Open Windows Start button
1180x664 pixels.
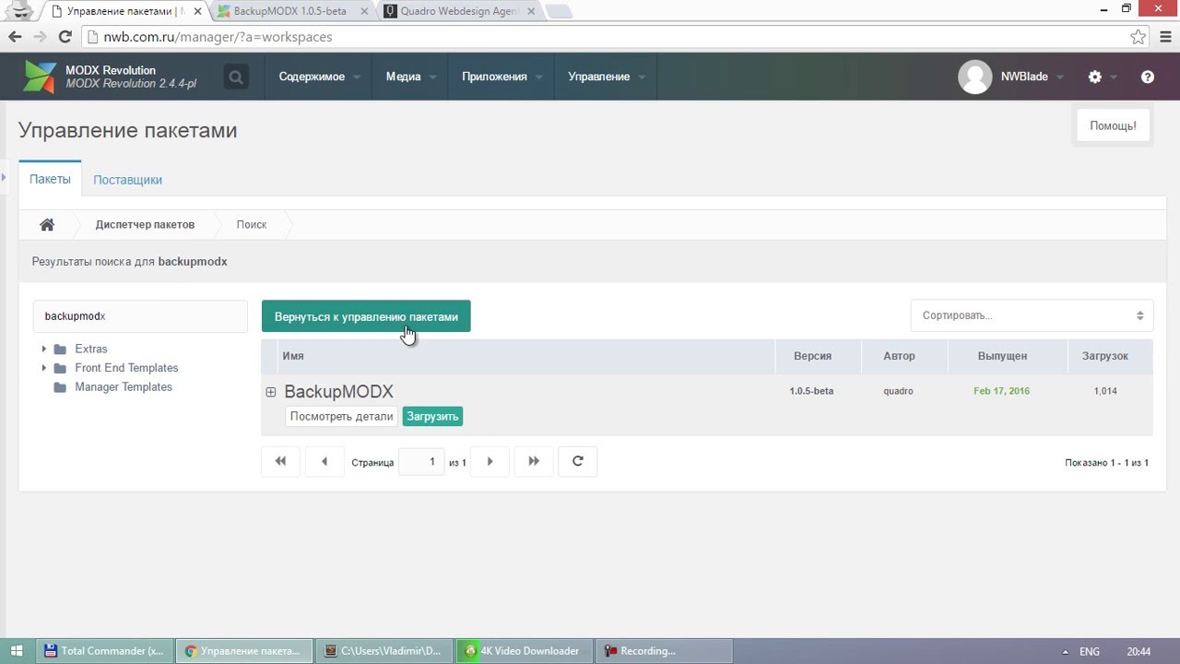coord(18,651)
